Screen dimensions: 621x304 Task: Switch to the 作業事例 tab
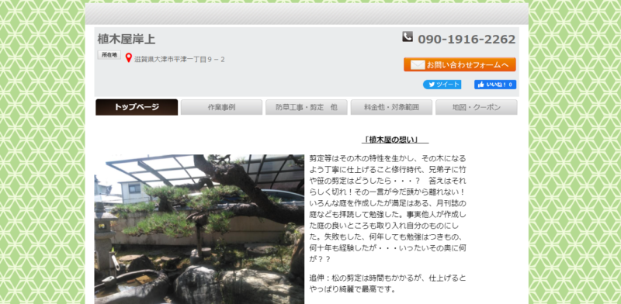tap(221, 107)
